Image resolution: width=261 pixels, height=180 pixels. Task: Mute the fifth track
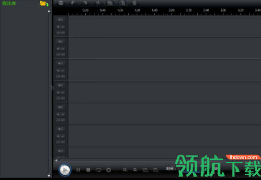point(60,107)
